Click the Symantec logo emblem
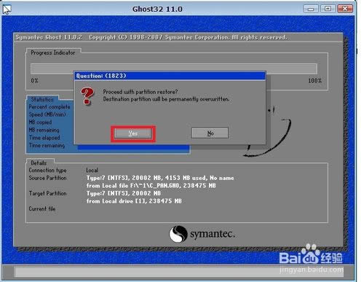Viewport: 364px width, 282px height. tap(178, 234)
